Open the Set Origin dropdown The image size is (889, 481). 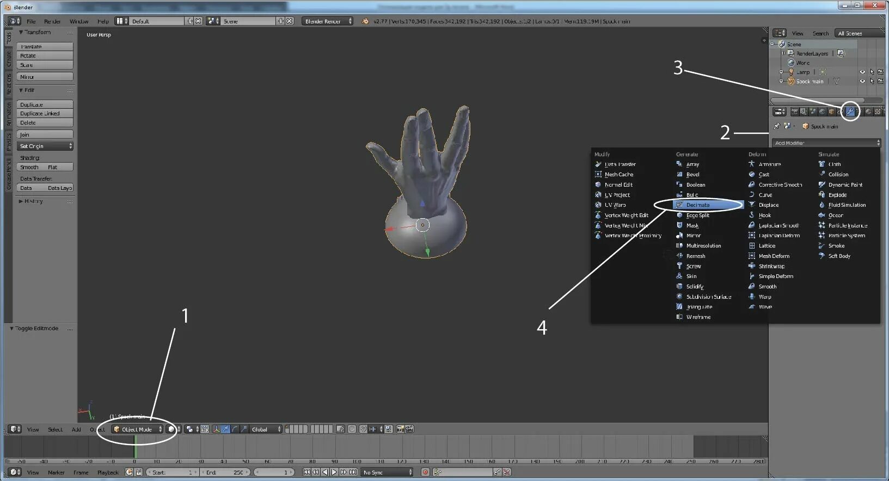click(45, 146)
